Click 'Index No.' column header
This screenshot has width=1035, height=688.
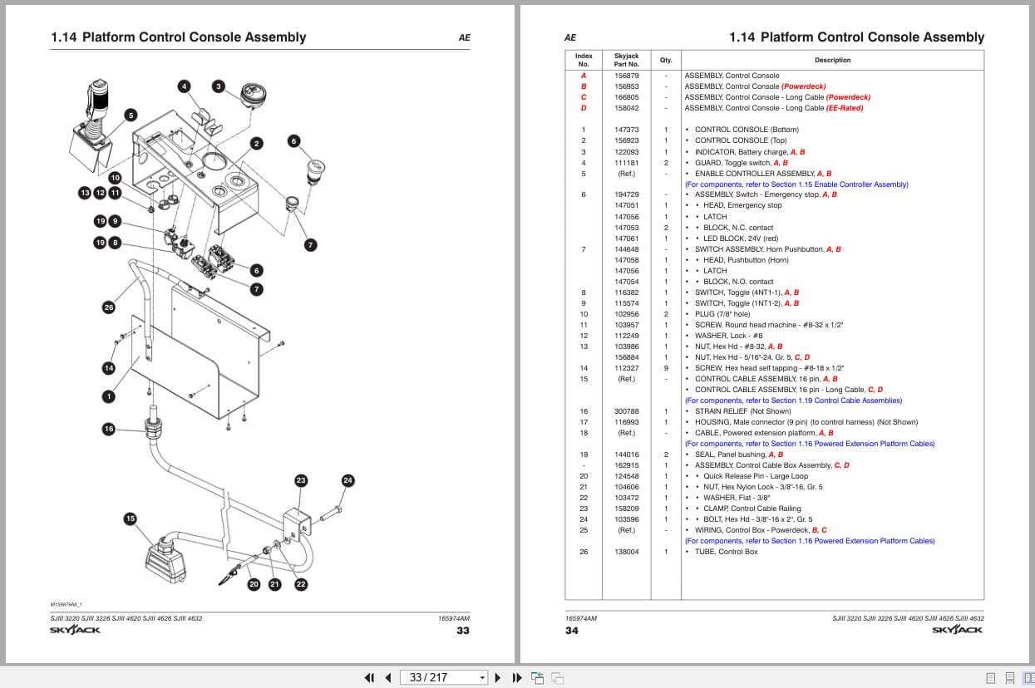coord(584,60)
